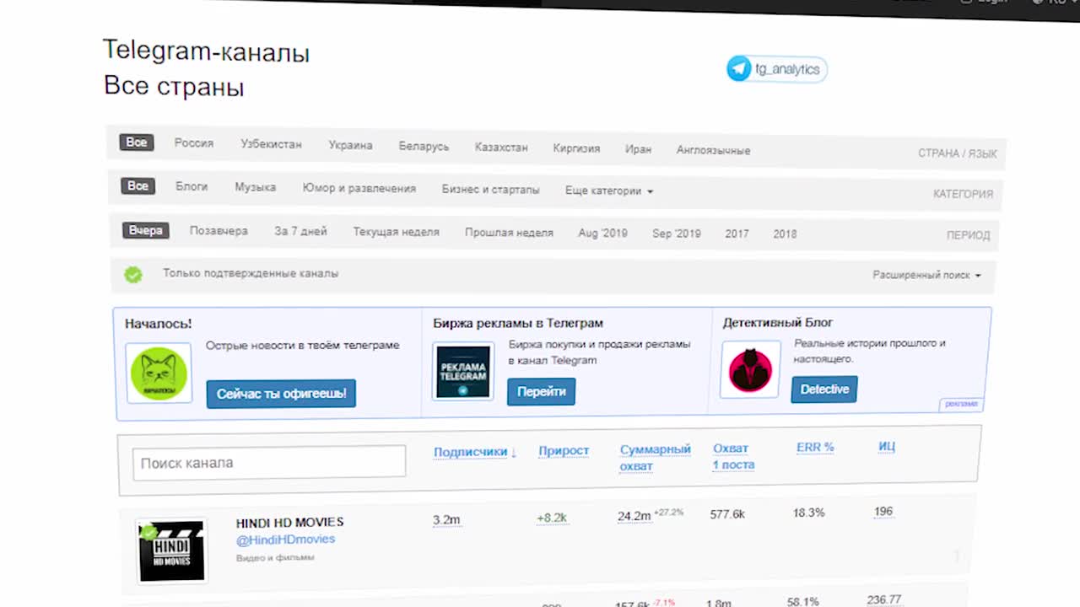Click the 18.3% ERR value
The width and height of the screenshot is (1080, 607).
pyautogui.click(x=809, y=513)
